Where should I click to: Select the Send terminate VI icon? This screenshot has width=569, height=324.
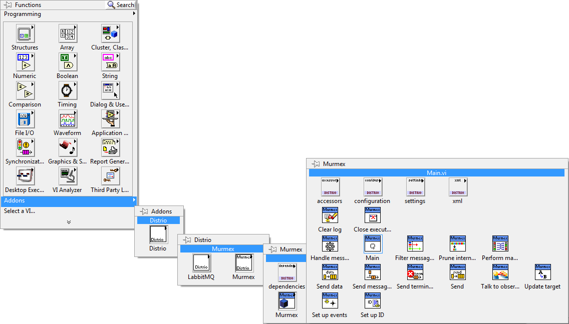tap(415, 272)
